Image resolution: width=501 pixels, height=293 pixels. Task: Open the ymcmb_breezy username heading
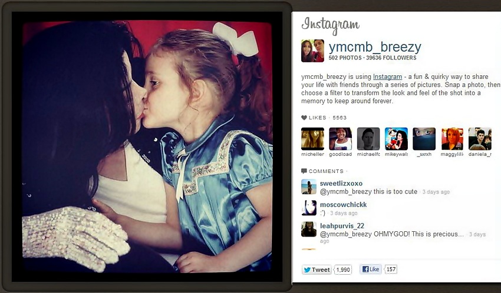tap(375, 47)
